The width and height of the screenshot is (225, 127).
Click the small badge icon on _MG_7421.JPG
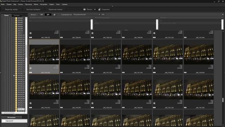pos(185,107)
